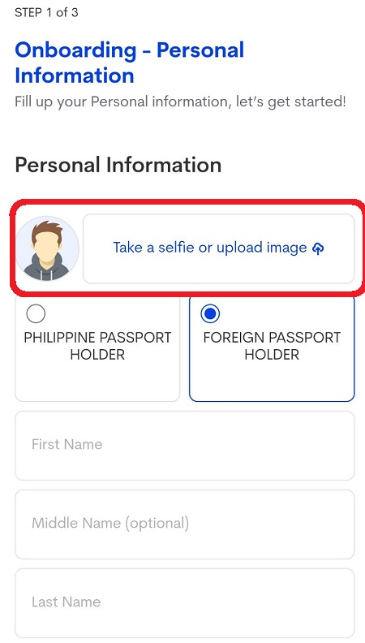Choose the Philippine passport option card
Screen dimensions: 365x643
[97, 348]
